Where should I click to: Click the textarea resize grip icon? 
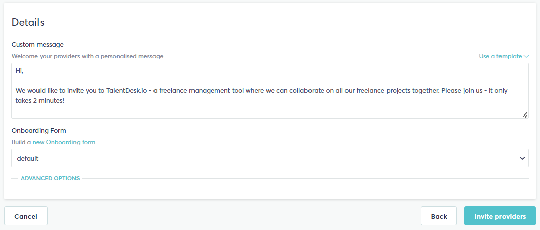point(525,115)
